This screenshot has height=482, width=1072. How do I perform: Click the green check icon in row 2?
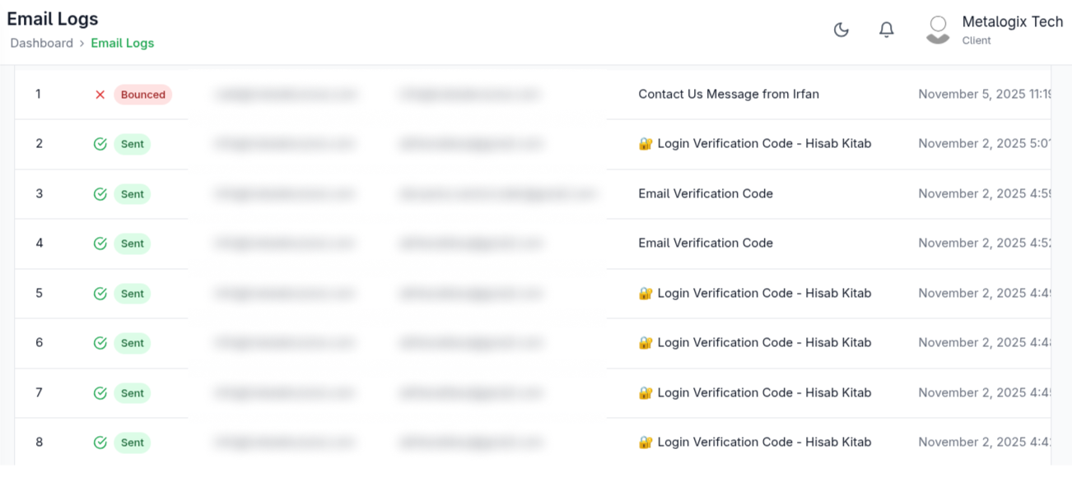point(100,144)
